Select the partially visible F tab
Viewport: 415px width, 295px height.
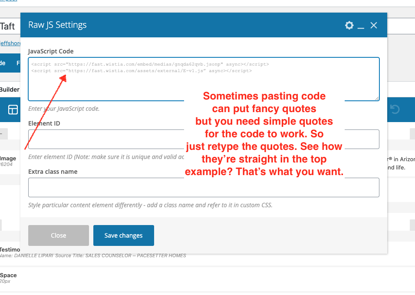coord(17,63)
